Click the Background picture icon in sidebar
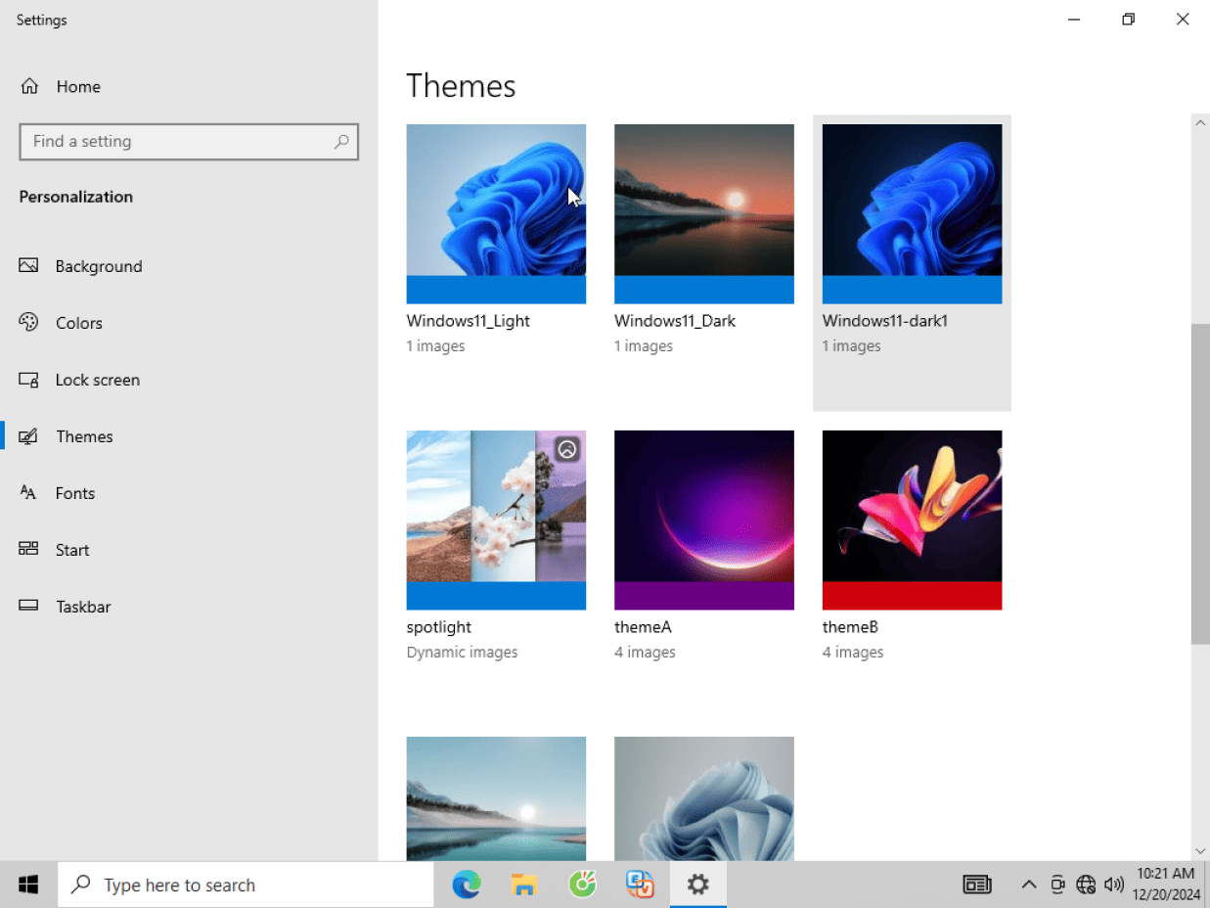This screenshot has width=1210, height=908. pos(28,265)
